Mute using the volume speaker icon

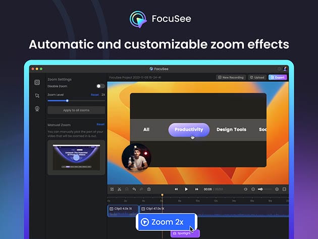246,189
